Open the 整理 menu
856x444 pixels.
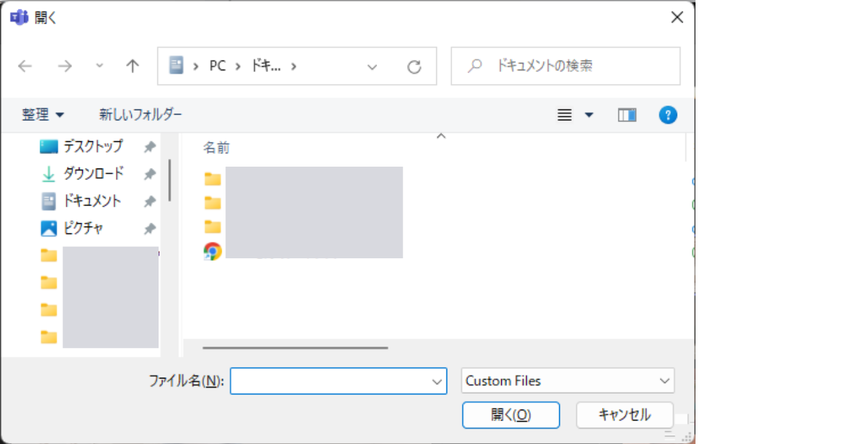point(43,115)
